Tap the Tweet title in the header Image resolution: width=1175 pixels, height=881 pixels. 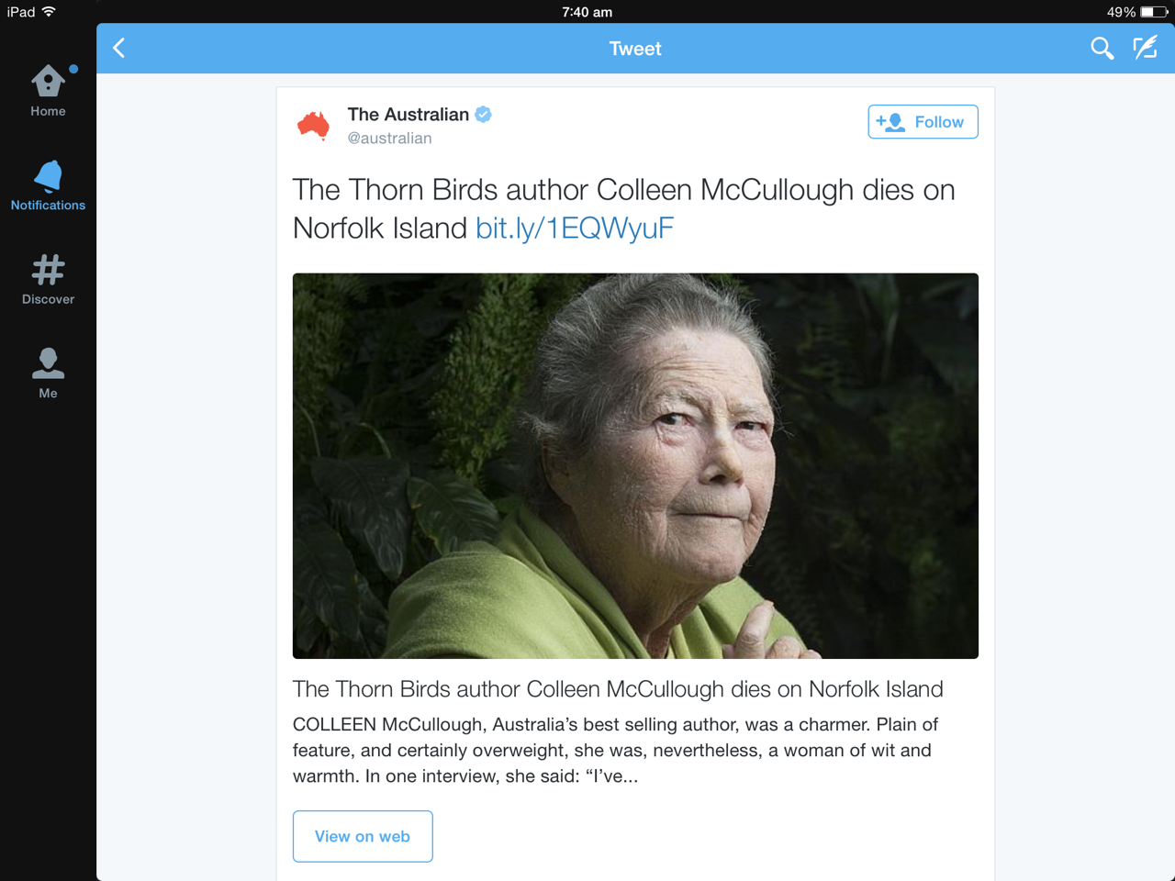(635, 49)
